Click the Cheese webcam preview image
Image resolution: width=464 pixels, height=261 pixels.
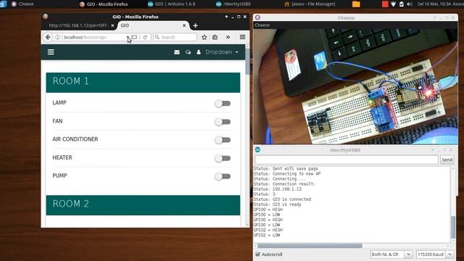click(x=355, y=86)
